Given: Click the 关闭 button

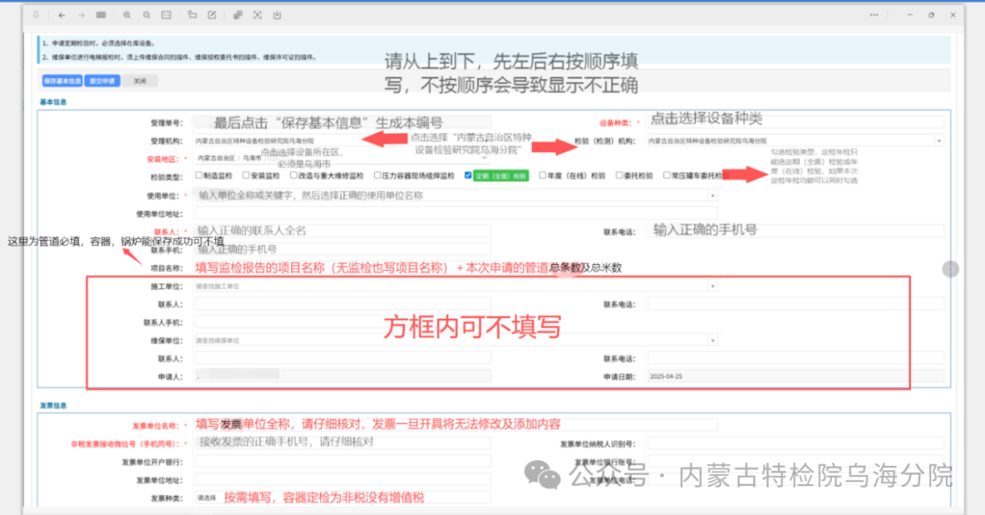Looking at the screenshot, I should pyautogui.click(x=140, y=81).
